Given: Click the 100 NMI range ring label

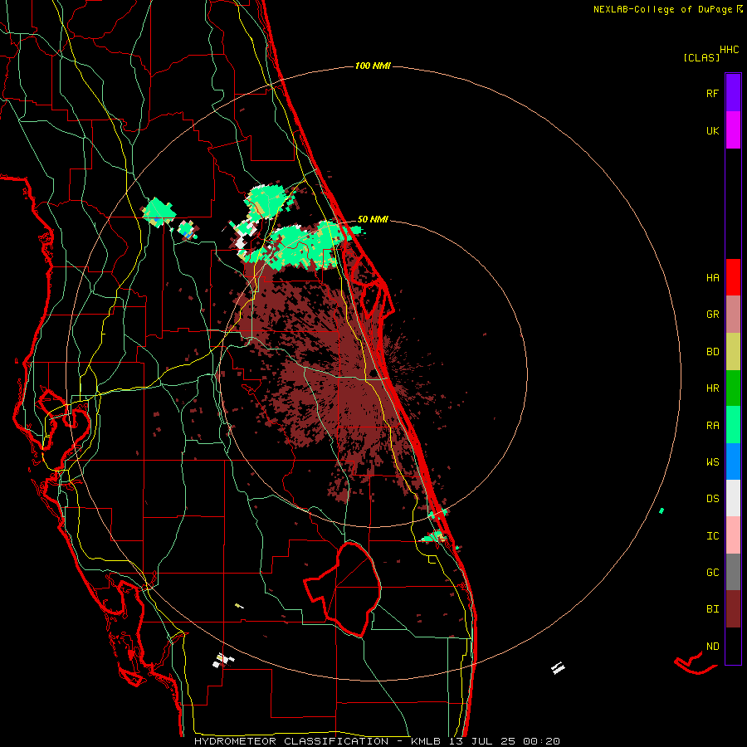Looking at the screenshot, I should (x=373, y=66).
